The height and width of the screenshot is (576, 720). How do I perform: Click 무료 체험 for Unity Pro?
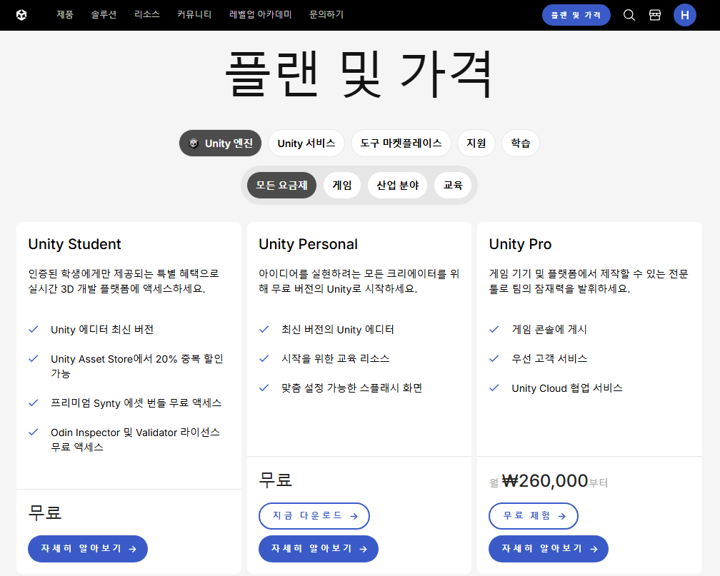[533, 516]
